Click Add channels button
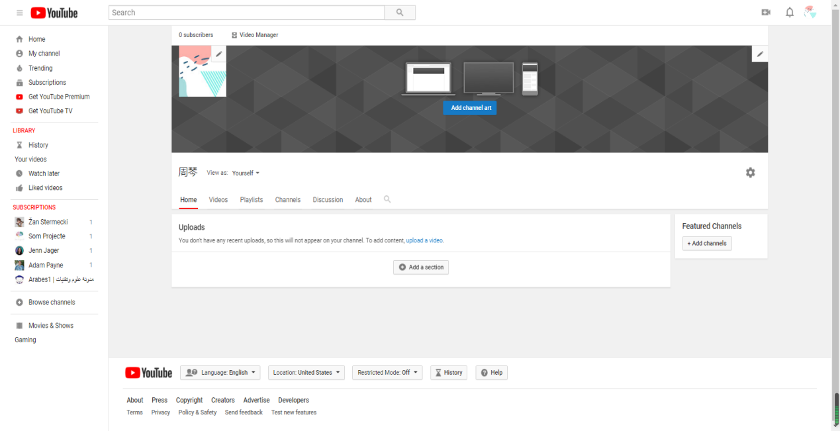 click(x=707, y=244)
